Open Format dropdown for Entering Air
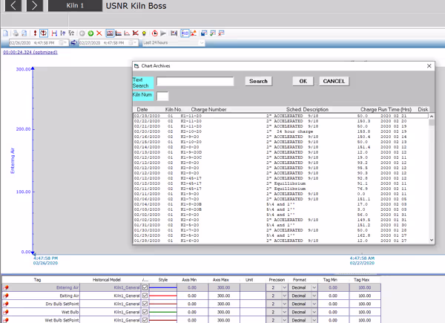 pos(314,287)
